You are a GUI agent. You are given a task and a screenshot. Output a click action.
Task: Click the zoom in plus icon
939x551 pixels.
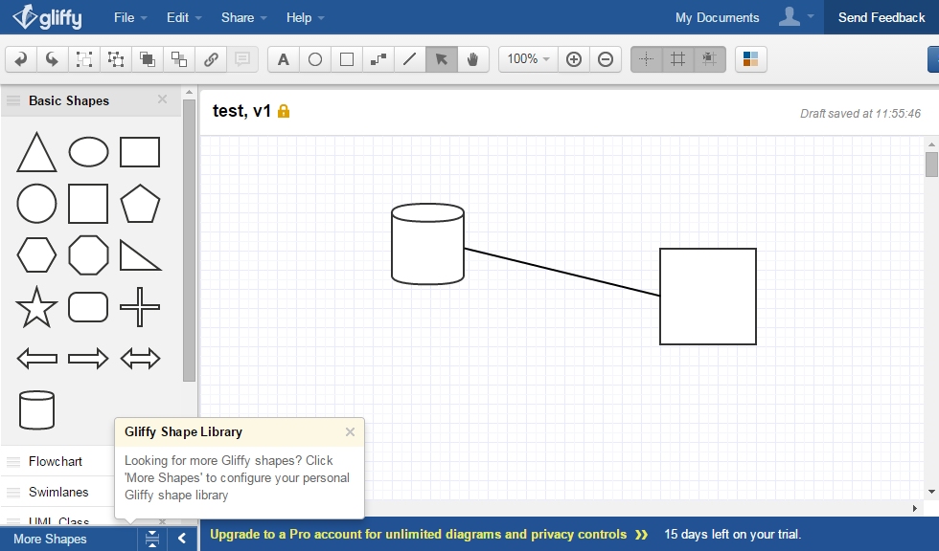(x=574, y=59)
